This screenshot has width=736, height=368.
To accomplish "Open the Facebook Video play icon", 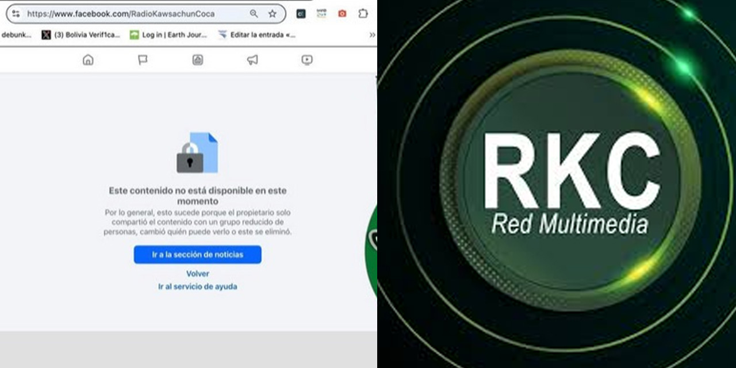I will point(307,60).
